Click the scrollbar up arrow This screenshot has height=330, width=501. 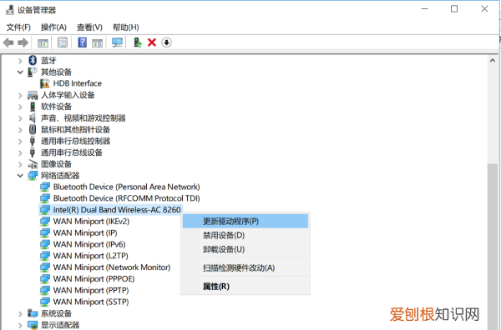click(x=493, y=60)
